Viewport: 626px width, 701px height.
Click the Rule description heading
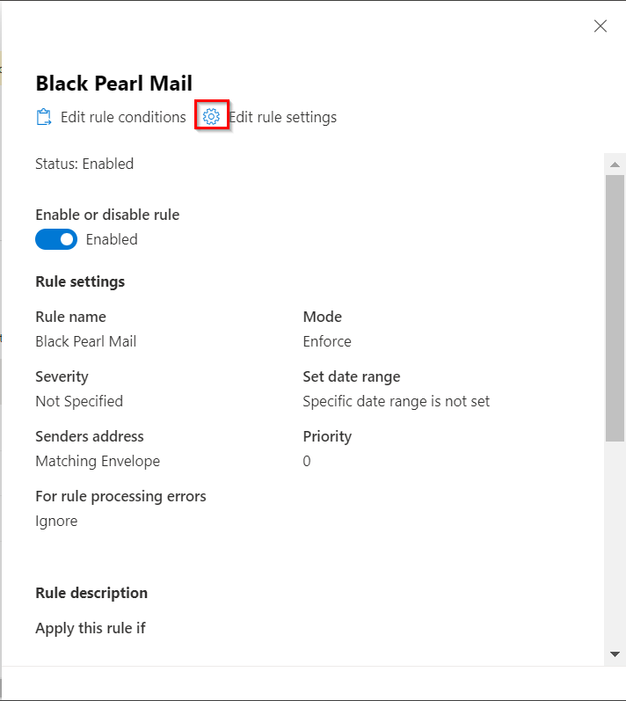coord(91,593)
